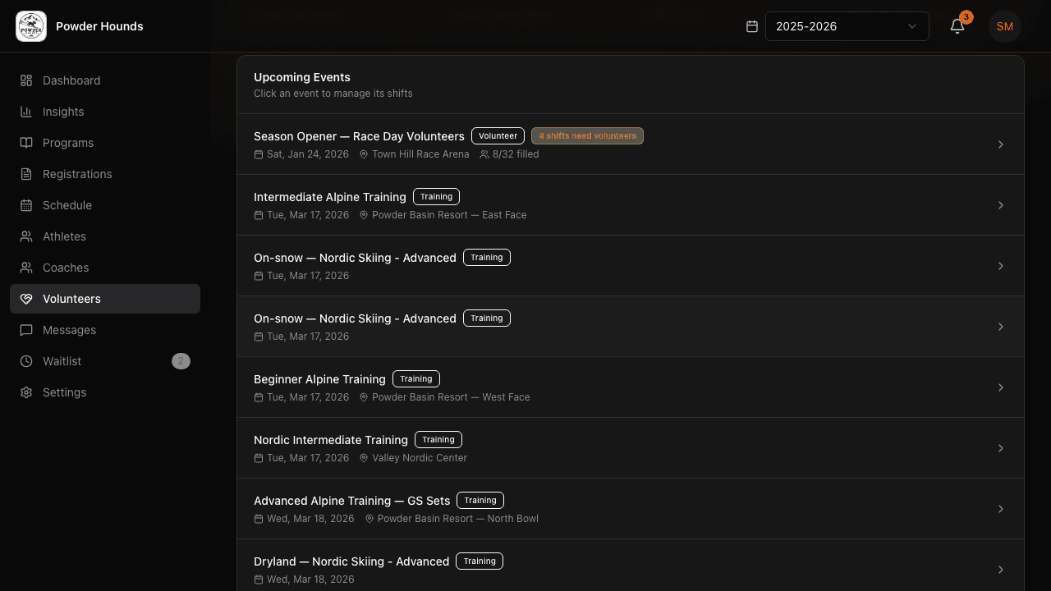Click the Settings gear icon
The width and height of the screenshot is (1051, 591).
point(26,392)
